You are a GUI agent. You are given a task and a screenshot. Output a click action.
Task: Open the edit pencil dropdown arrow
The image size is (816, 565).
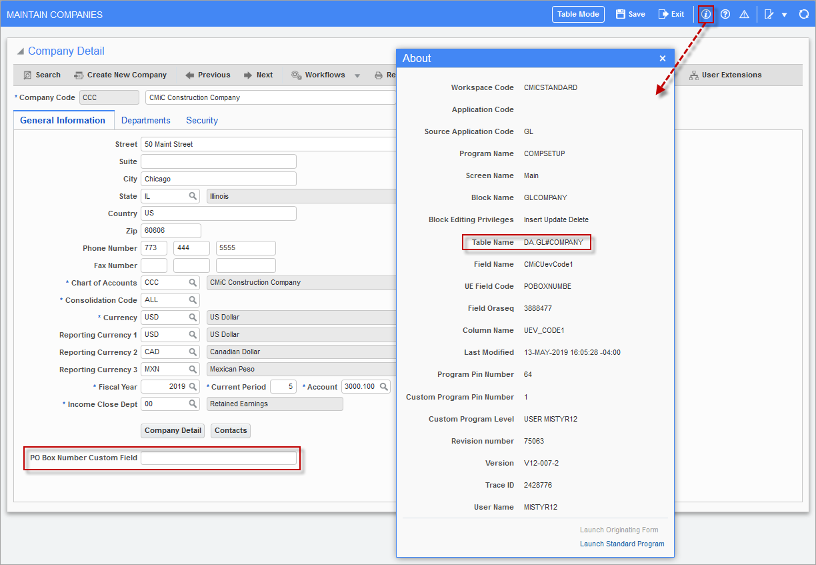pos(783,14)
